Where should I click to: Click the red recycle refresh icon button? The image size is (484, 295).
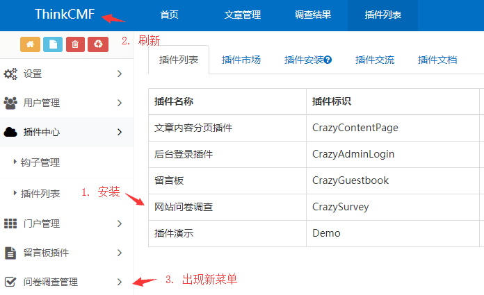coord(98,44)
